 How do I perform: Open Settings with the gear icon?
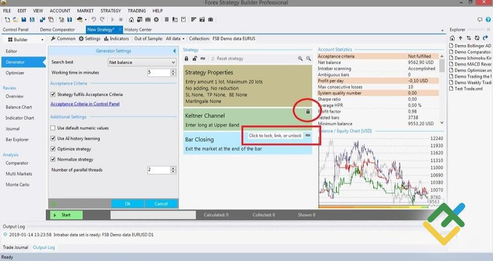pyautogui.click(x=89, y=38)
